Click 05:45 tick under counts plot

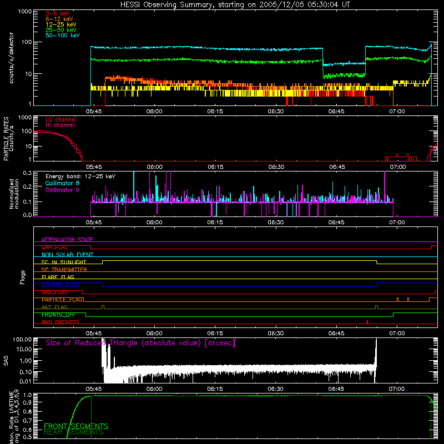pyautogui.click(x=93, y=112)
